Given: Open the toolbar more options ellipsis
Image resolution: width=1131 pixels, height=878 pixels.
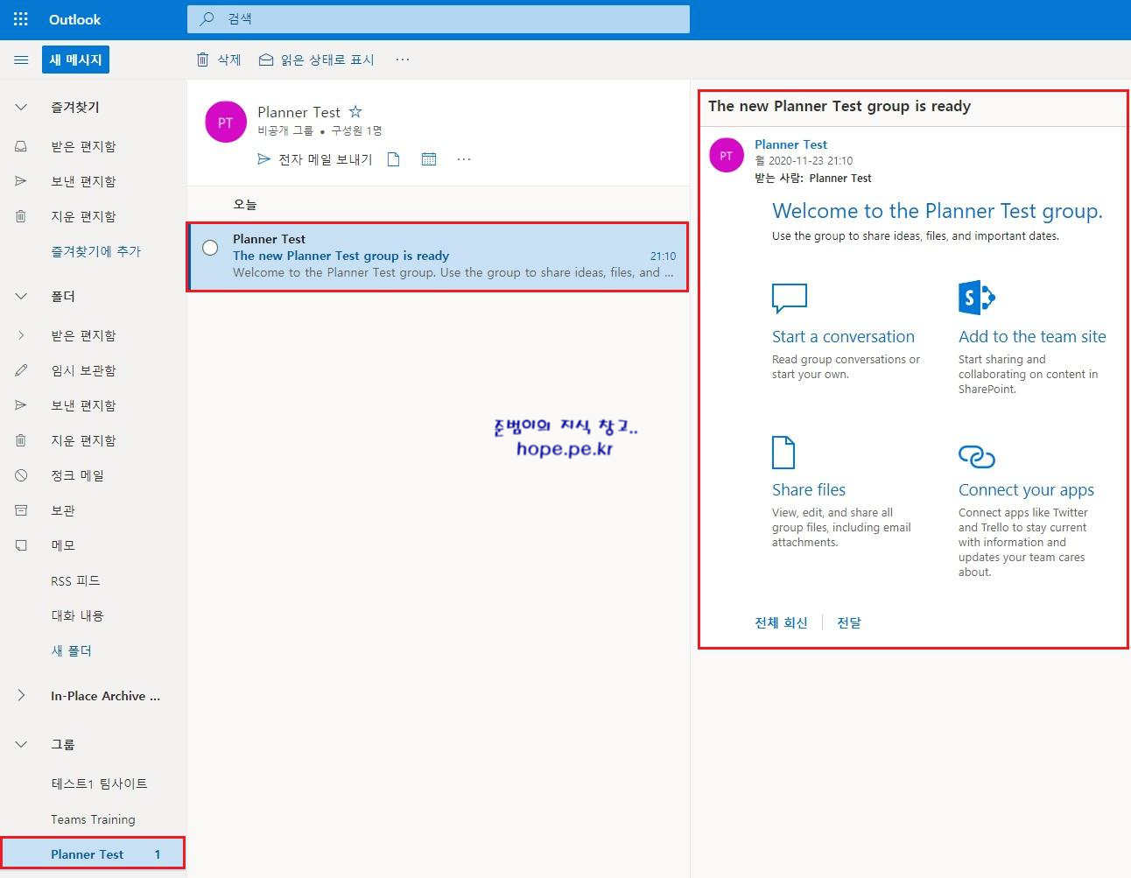Looking at the screenshot, I should [402, 60].
